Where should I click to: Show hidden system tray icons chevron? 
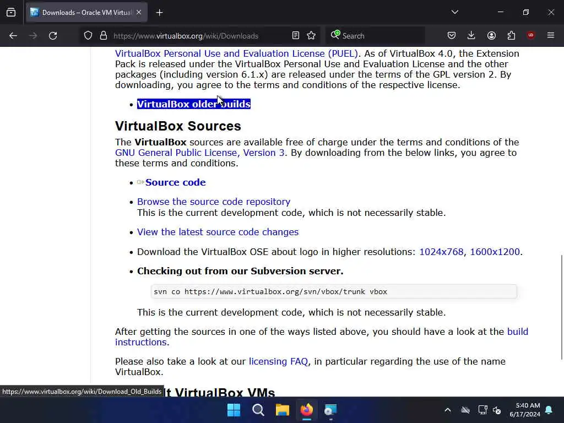[x=448, y=410]
